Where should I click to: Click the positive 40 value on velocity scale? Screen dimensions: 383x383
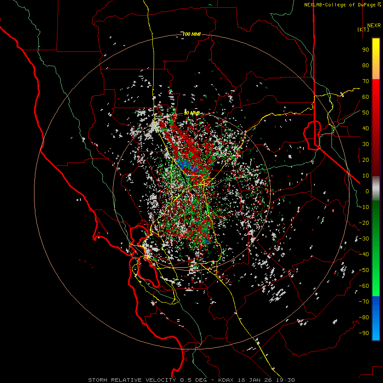pos(366,129)
